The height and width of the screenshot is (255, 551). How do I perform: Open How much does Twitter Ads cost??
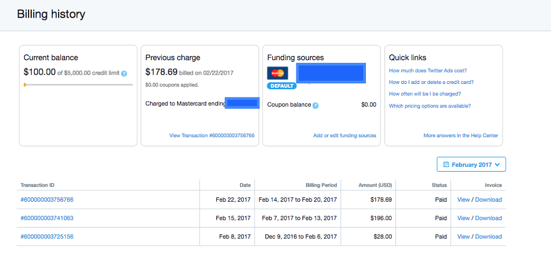coord(427,70)
